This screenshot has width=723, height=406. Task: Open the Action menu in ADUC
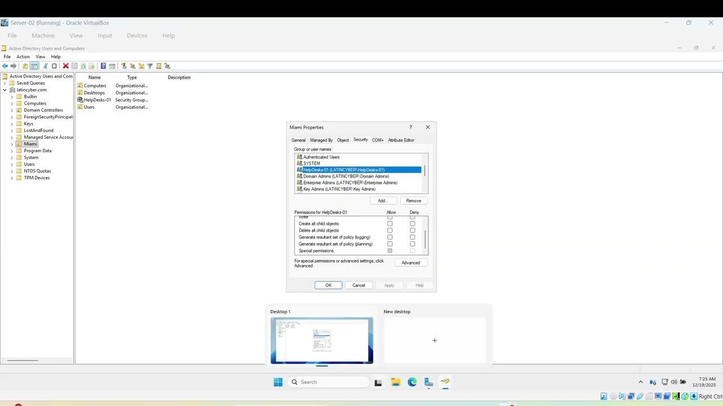[23, 57]
